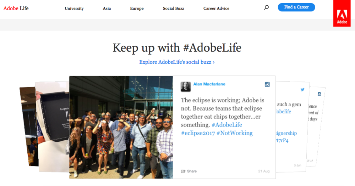This screenshot has width=355, height=186.
Task: Click Alan Macfarlane's profile avatar
Action: 186,86
